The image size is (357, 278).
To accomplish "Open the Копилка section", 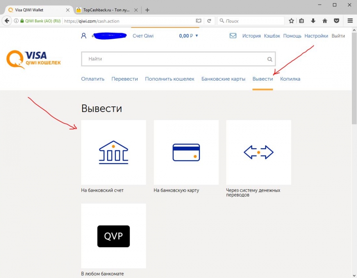I will pyautogui.click(x=290, y=79).
